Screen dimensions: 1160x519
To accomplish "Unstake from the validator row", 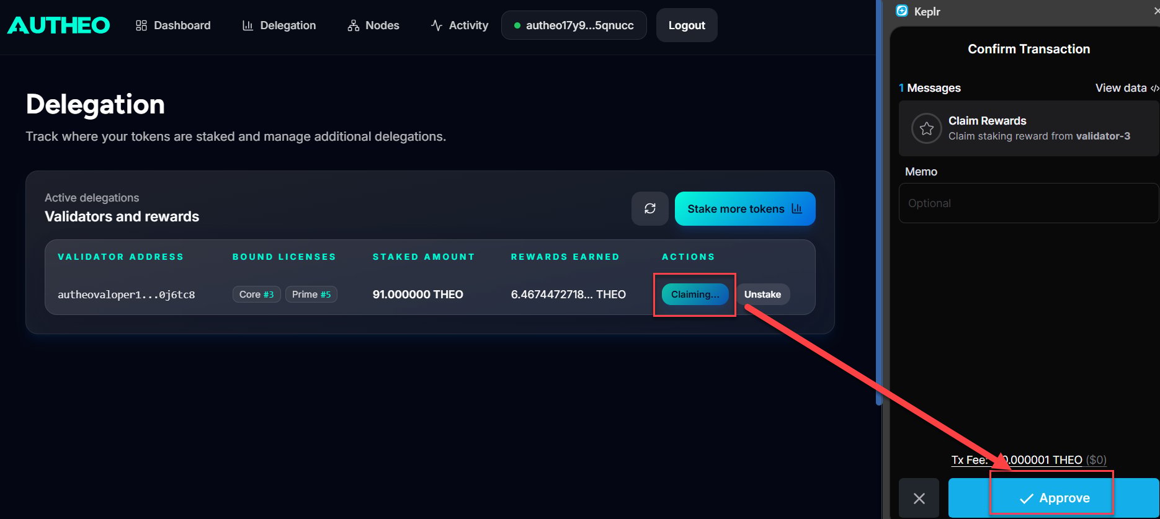I will click(x=762, y=295).
